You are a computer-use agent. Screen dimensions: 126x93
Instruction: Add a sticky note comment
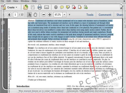tap(62, 7)
